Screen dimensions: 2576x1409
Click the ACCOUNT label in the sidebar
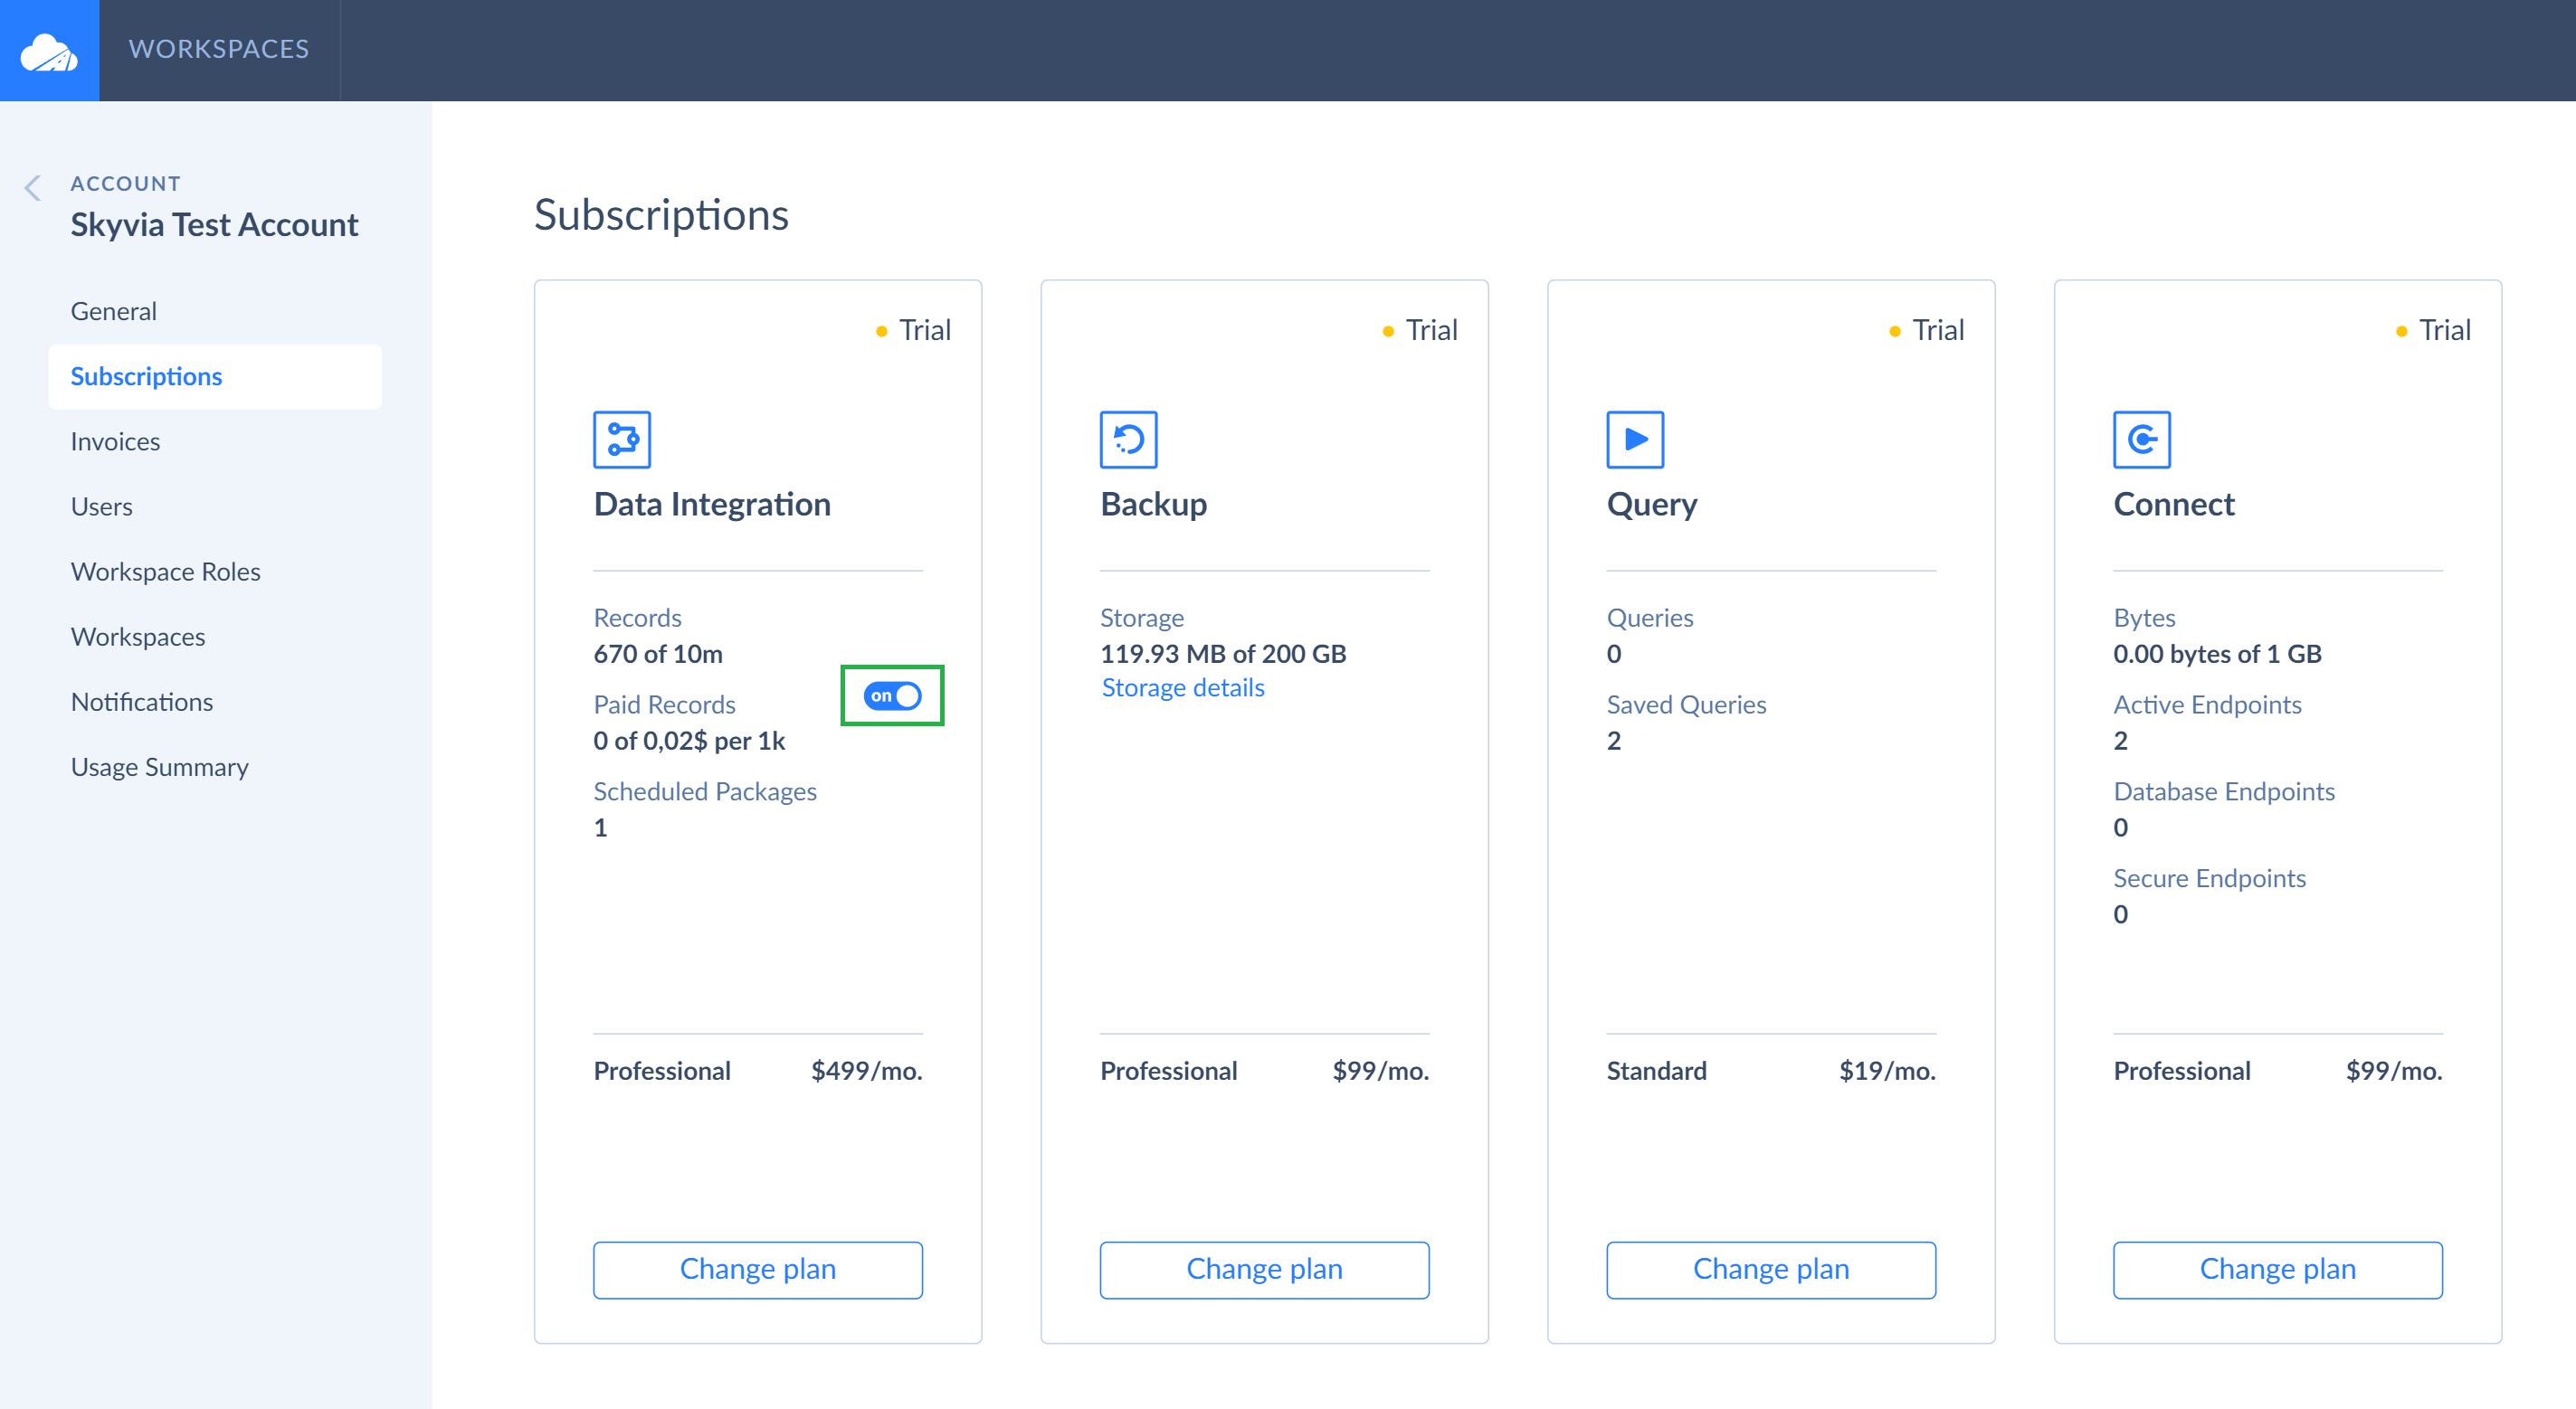(126, 184)
